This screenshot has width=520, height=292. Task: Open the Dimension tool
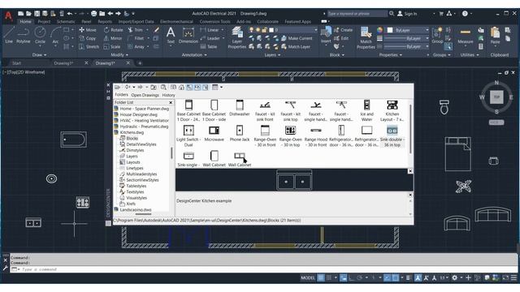188,35
